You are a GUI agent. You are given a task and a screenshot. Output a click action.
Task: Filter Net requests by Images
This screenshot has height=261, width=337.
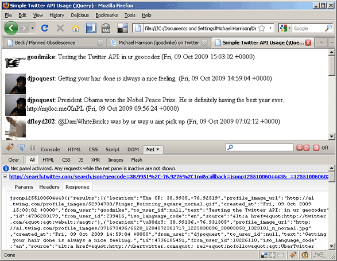(x=115, y=160)
